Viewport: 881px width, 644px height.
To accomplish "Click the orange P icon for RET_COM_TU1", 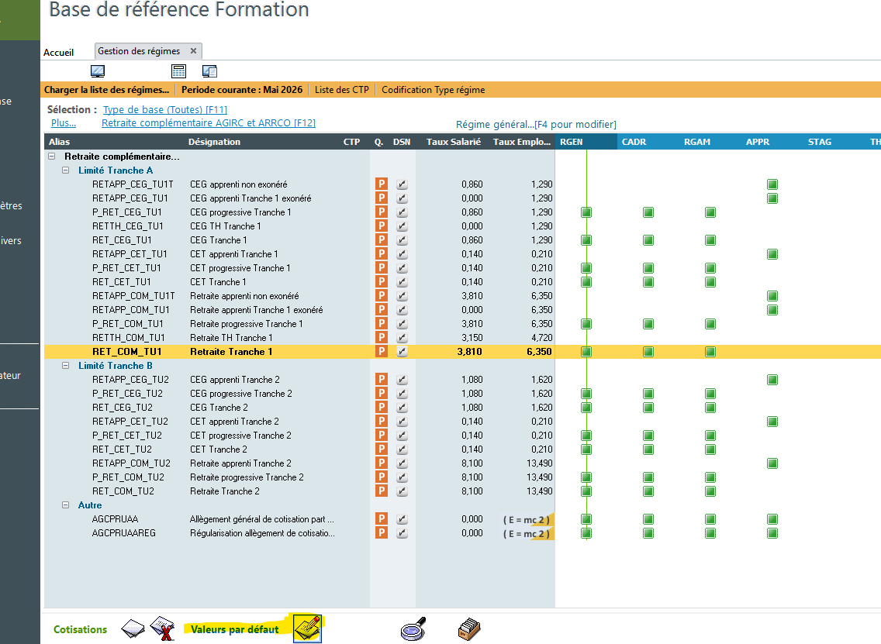I will point(382,352).
